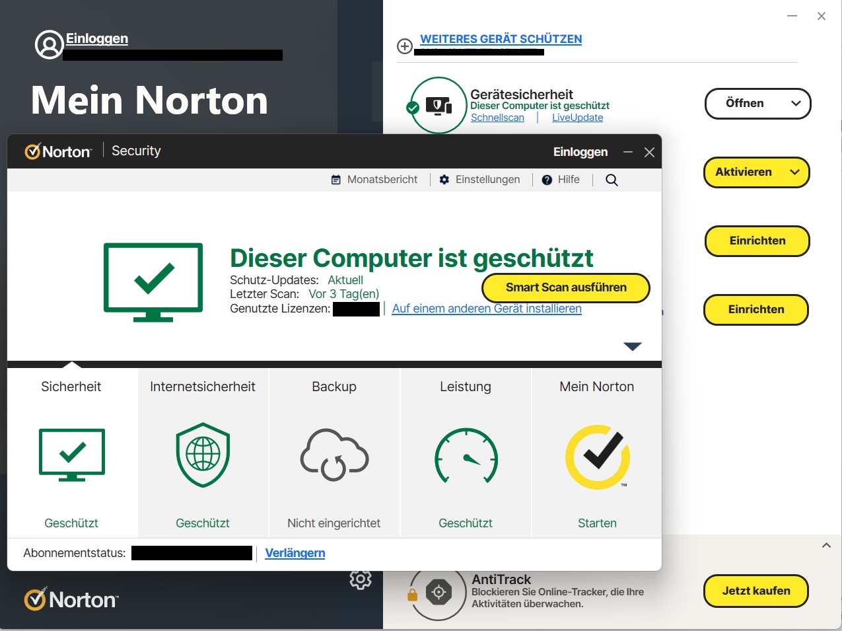Open the Mein Norton tab

597,453
